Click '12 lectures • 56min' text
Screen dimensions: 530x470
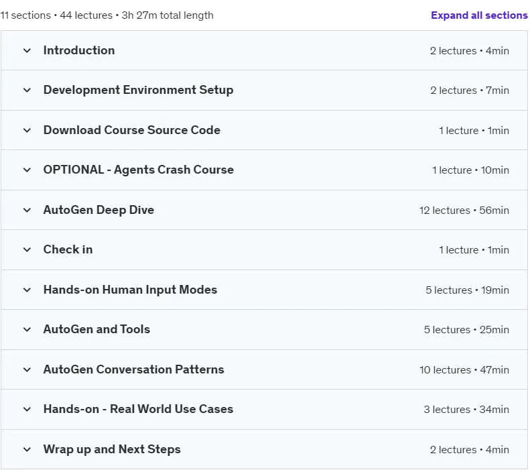tap(464, 211)
